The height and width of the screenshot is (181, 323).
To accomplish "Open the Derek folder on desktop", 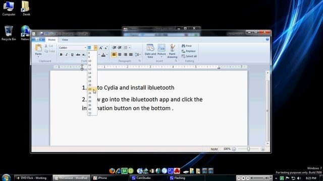I will tap(26, 9).
